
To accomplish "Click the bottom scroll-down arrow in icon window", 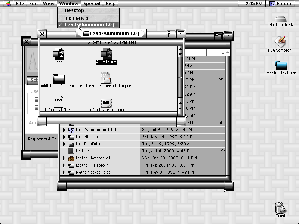I will tap(180, 108).
